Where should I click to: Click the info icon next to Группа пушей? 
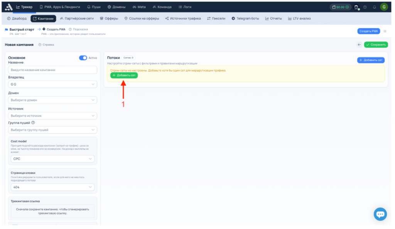[33, 123]
